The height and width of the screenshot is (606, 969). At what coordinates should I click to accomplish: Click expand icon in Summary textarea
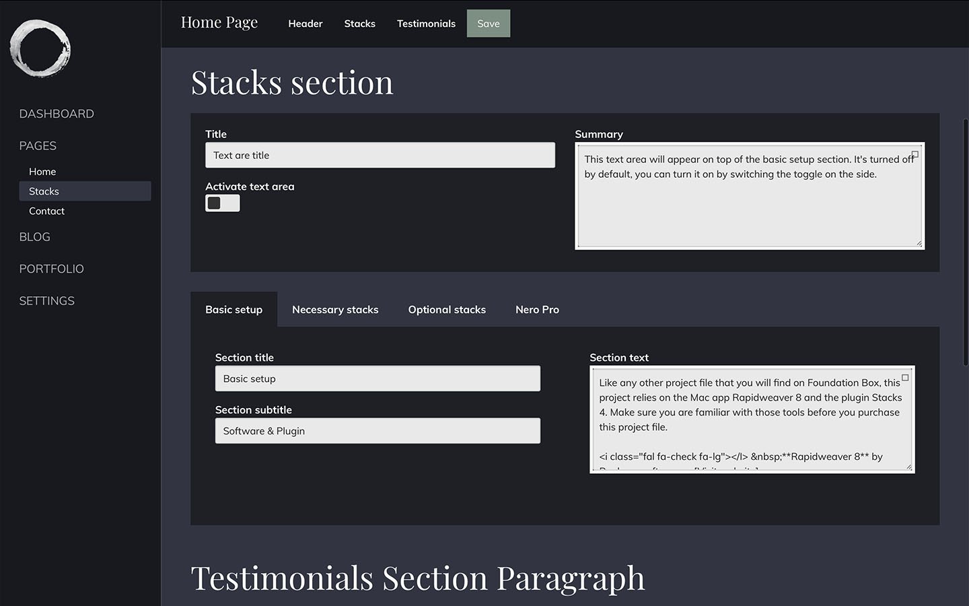tap(914, 155)
